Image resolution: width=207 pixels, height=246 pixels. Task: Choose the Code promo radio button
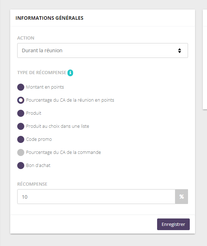[x=21, y=139]
